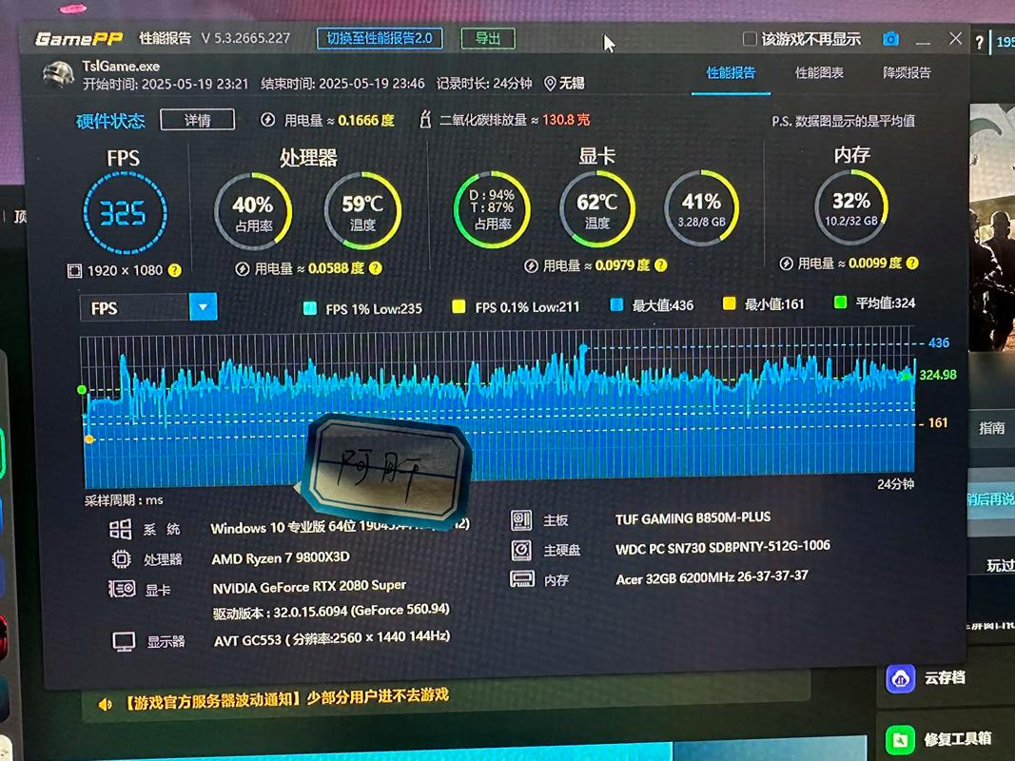Click the 切换至性能报告2.0 button
Screen dimensions: 1015x761
pos(380,38)
